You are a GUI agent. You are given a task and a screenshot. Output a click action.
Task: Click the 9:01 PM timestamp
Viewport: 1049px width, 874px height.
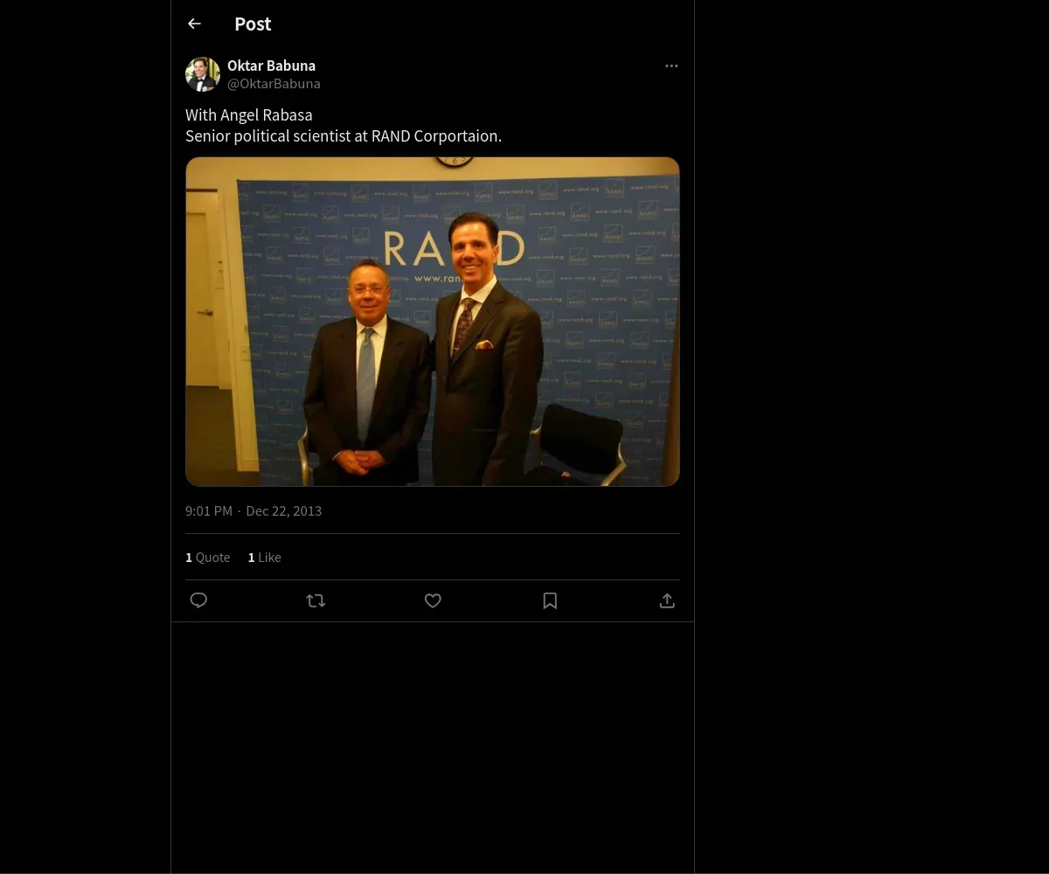point(209,511)
